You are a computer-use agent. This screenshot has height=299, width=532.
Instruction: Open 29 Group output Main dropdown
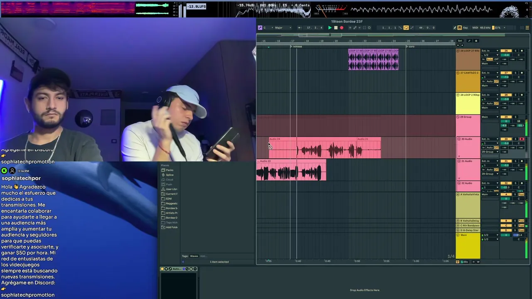[x=490, y=117]
